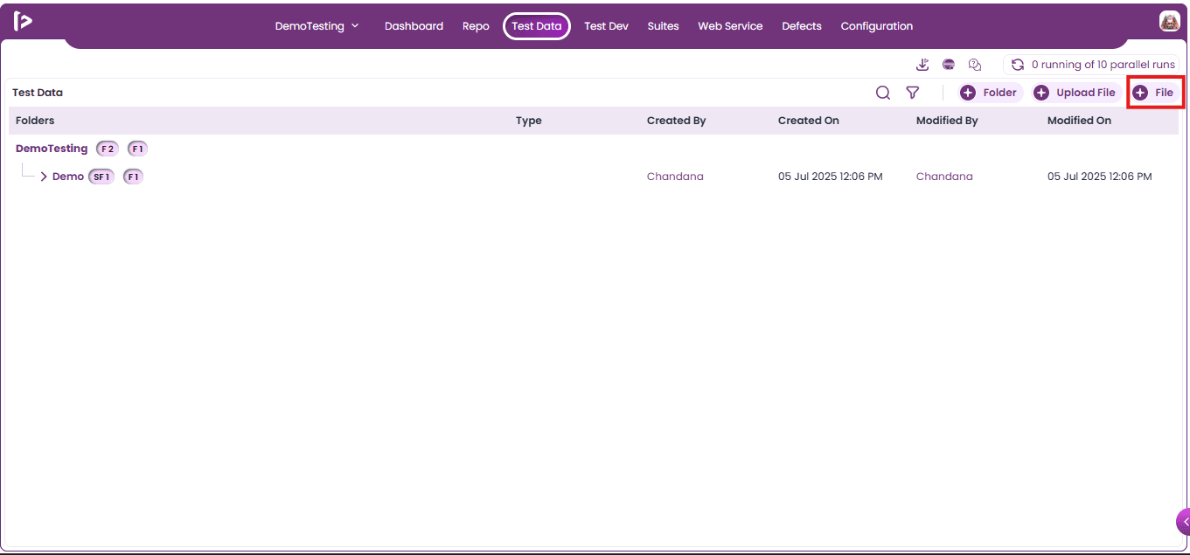Screen dimensions: 1190x555
Task: Switch to the Defects tab
Action: coord(802,26)
